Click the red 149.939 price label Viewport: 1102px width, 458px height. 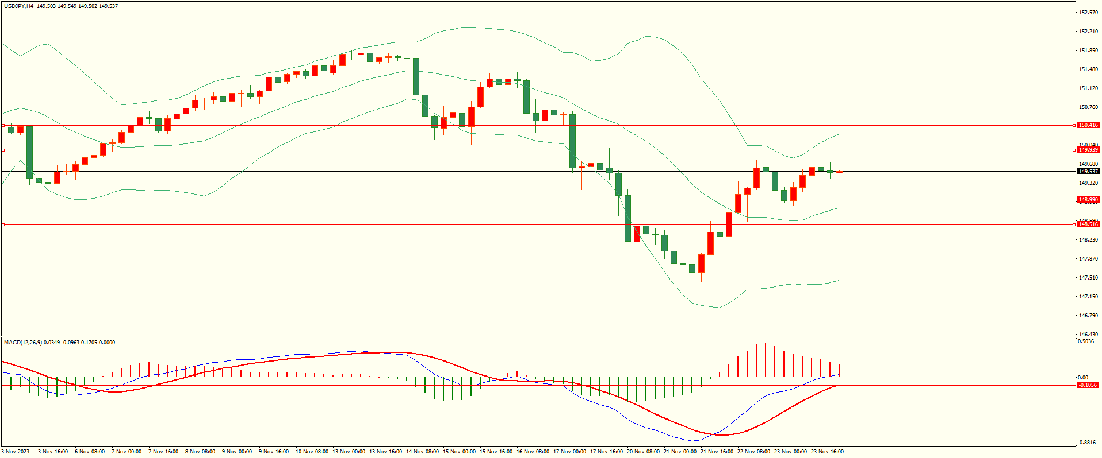coord(1088,150)
